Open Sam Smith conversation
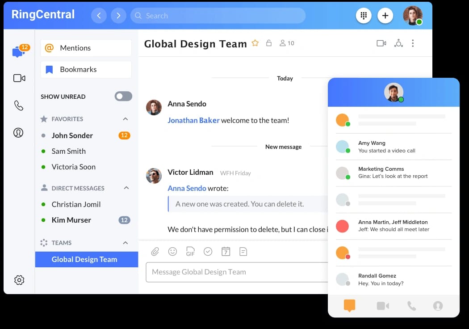 click(x=86, y=151)
